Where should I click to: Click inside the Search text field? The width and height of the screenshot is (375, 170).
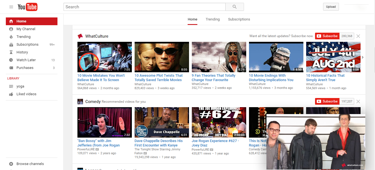pyautogui.click(x=144, y=7)
